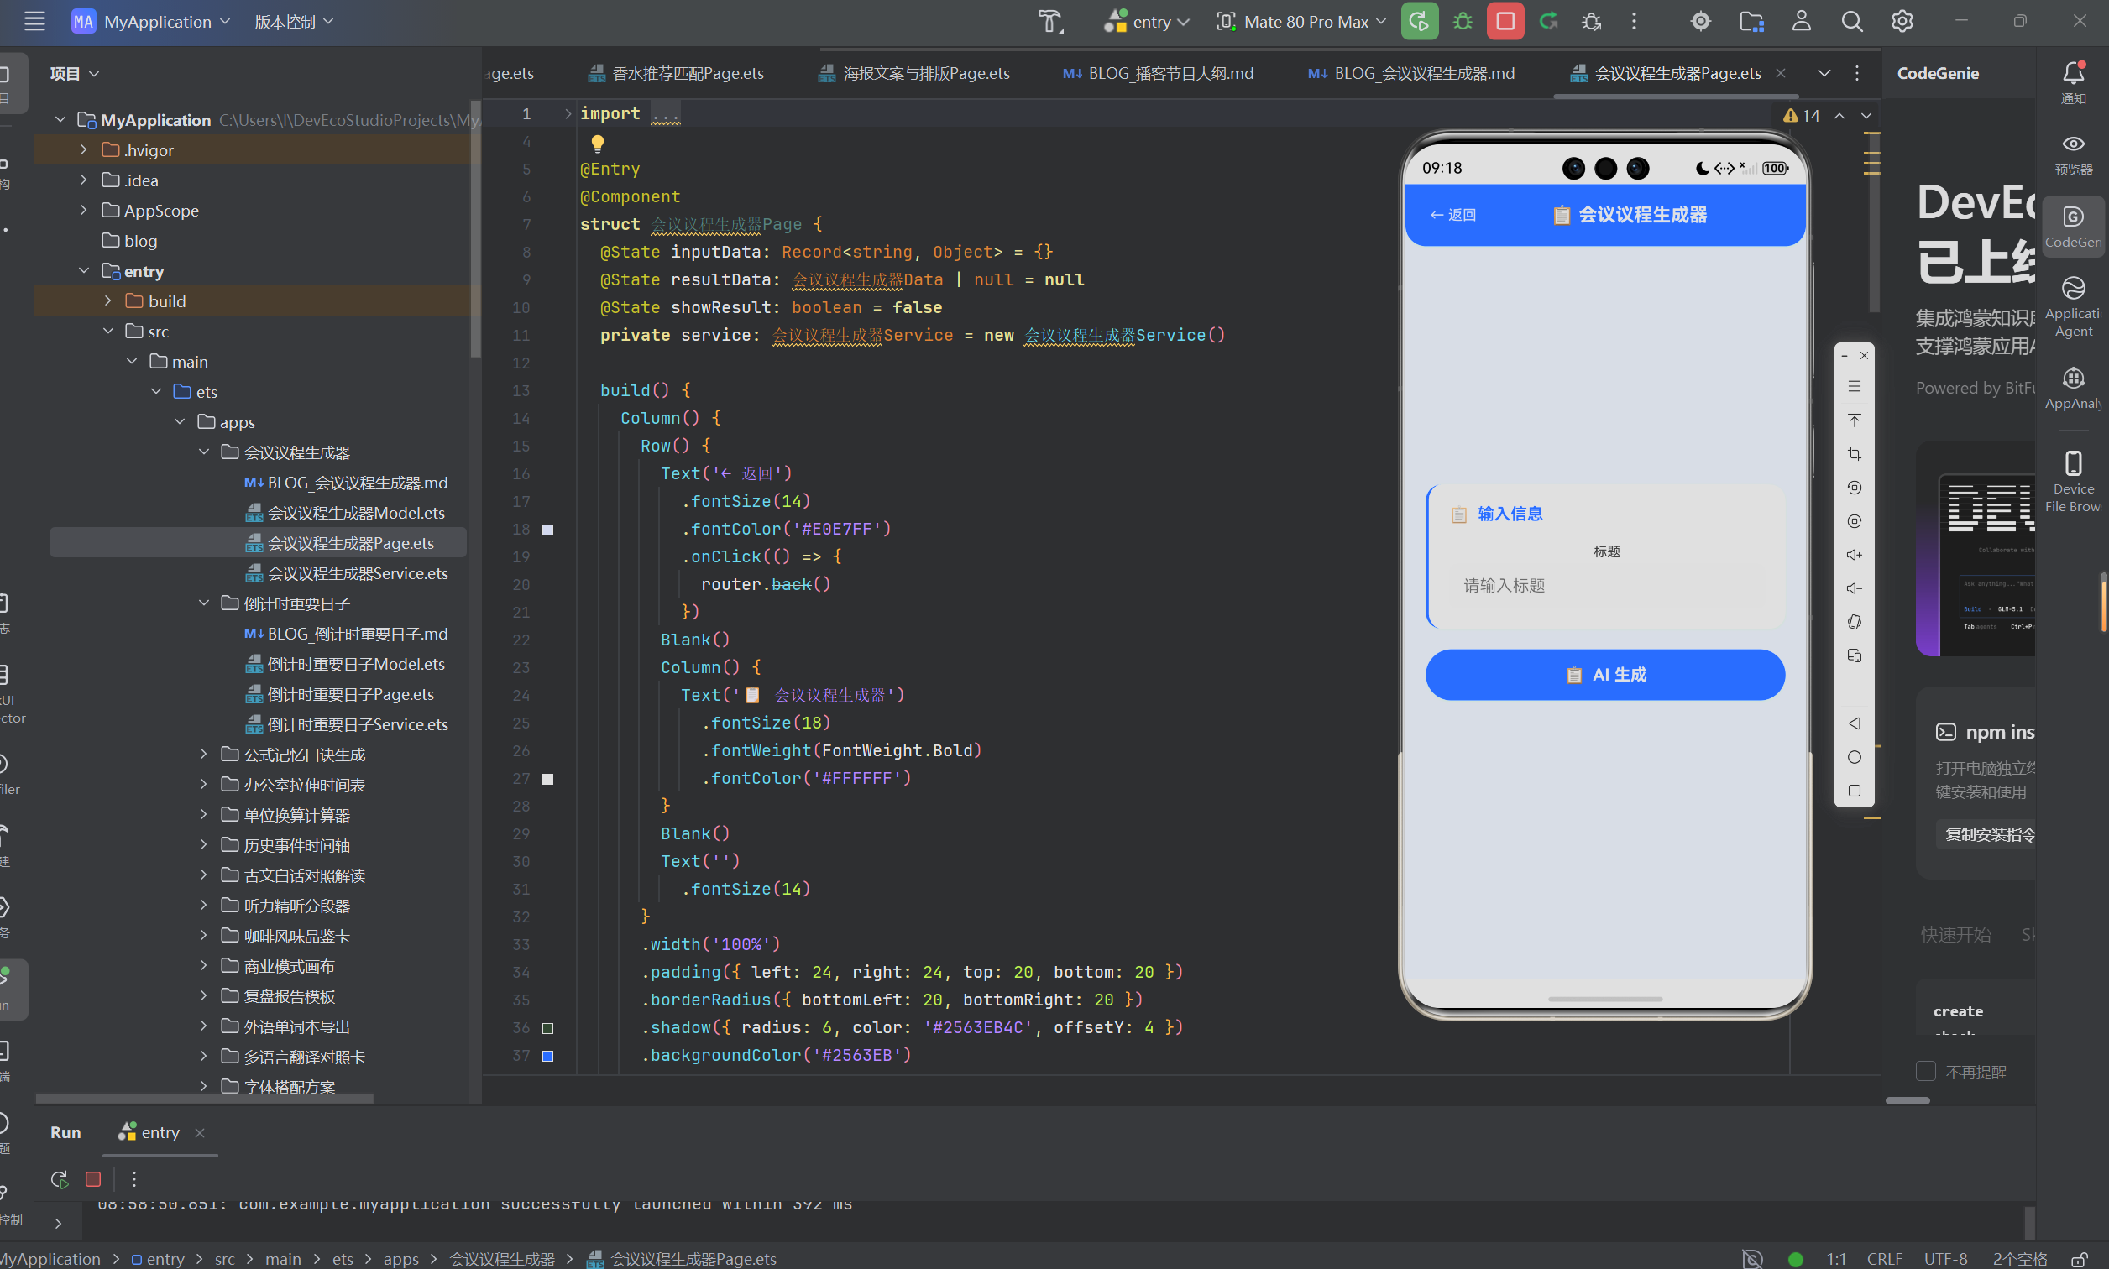Tap the emulator back triangle button
Screen dimensions: 2109x1269
(1854, 723)
